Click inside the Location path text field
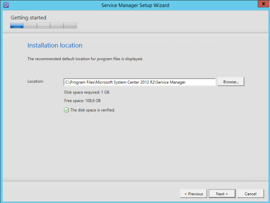The width and height of the screenshot is (270, 203). (x=139, y=82)
